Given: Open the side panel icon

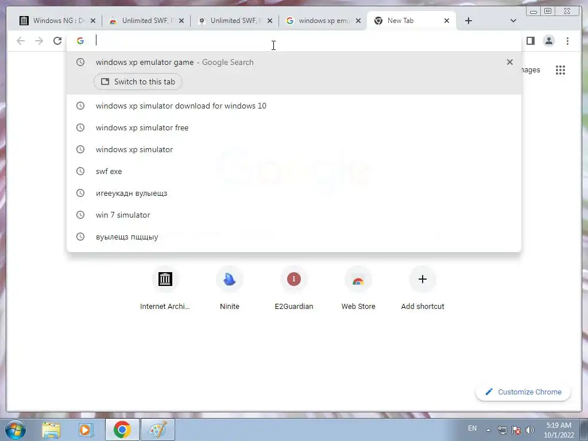Looking at the screenshot, I should (x=530, y=41).
